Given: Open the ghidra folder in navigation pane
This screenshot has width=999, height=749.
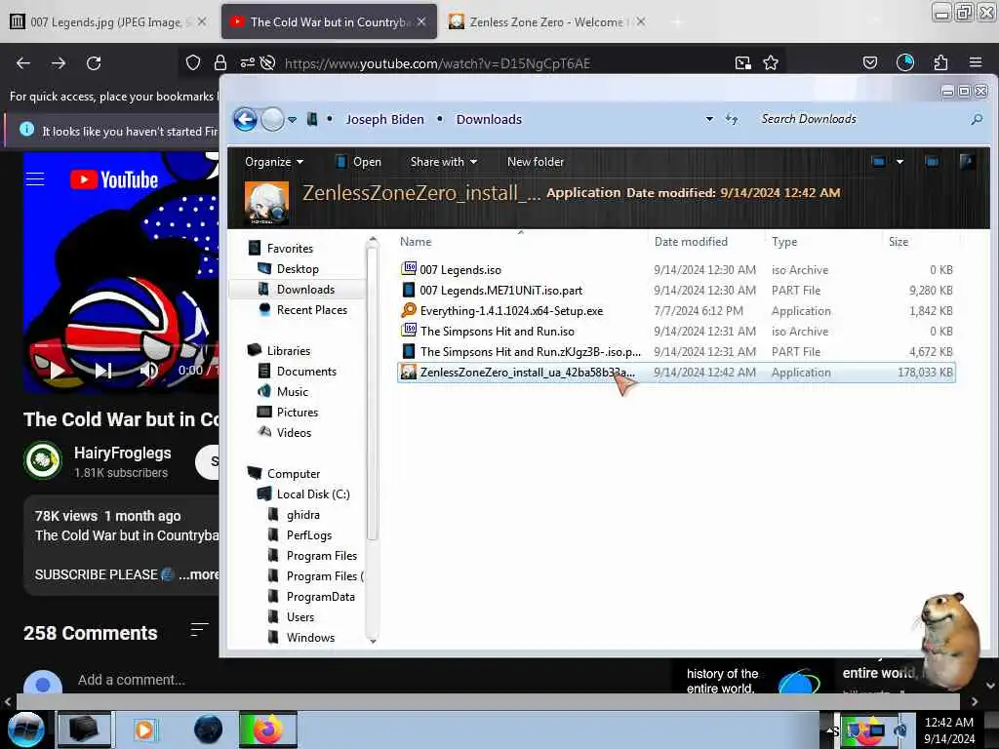Looking at the screenshot, I should [302, 514].
